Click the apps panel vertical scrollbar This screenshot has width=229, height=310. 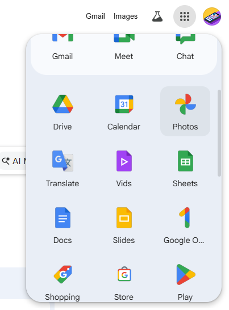219,133
